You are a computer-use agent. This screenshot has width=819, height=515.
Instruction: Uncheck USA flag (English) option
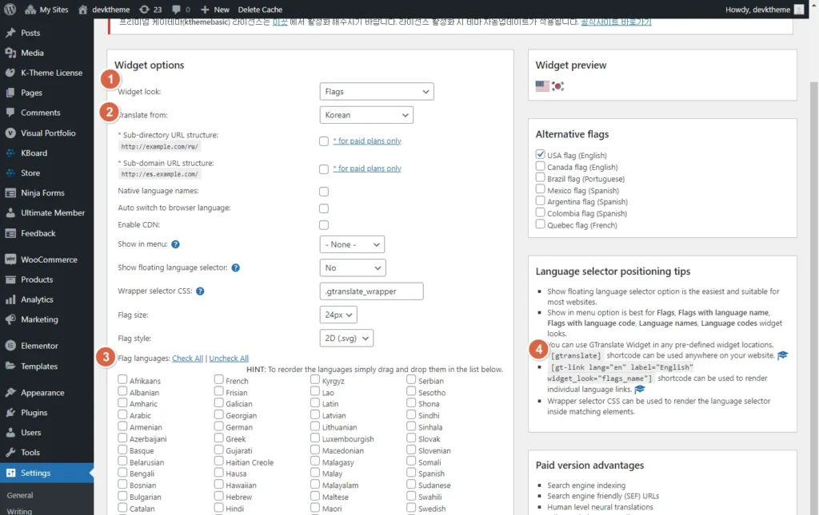[x=540, y=154]
